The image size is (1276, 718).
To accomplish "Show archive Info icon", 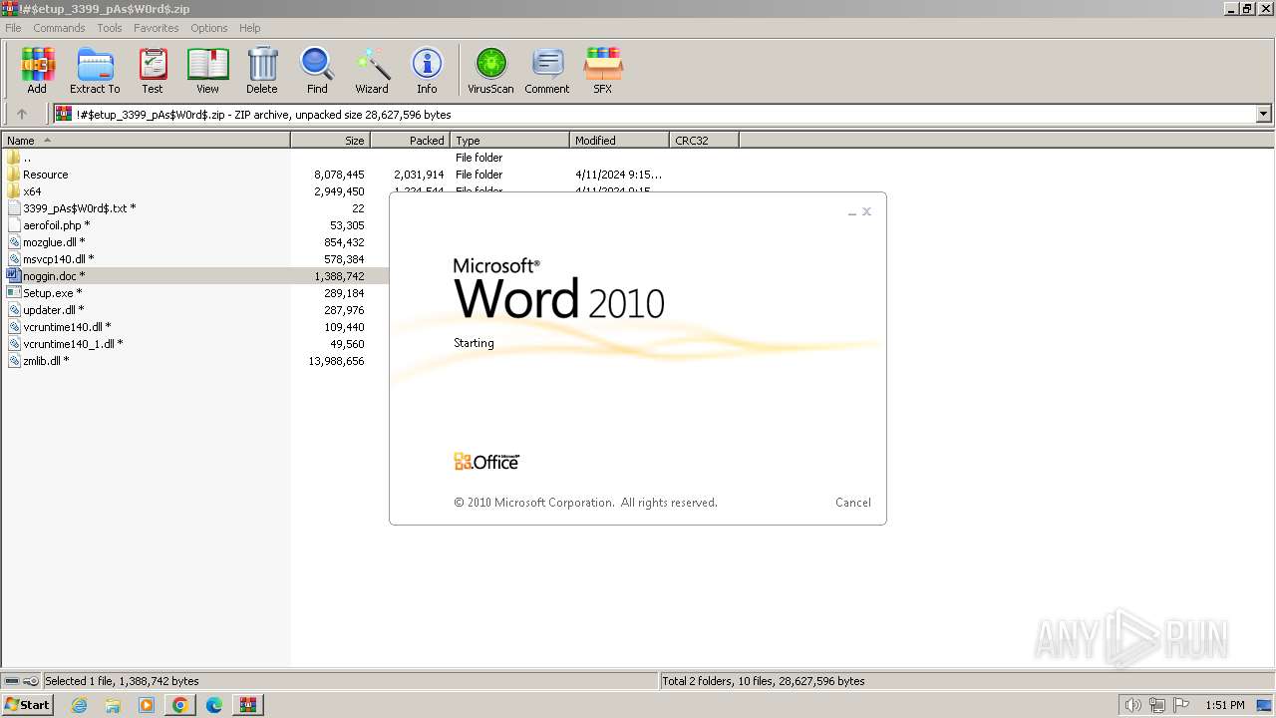I will click(x=427, y=70).
